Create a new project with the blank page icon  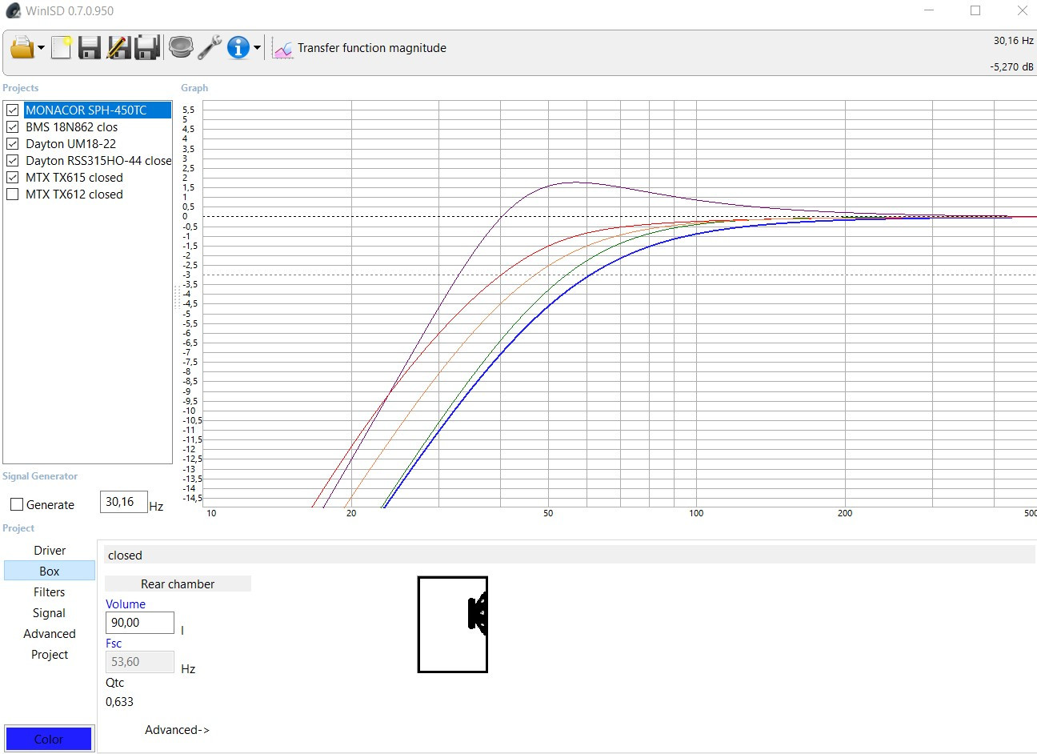[x=61, y=48]
